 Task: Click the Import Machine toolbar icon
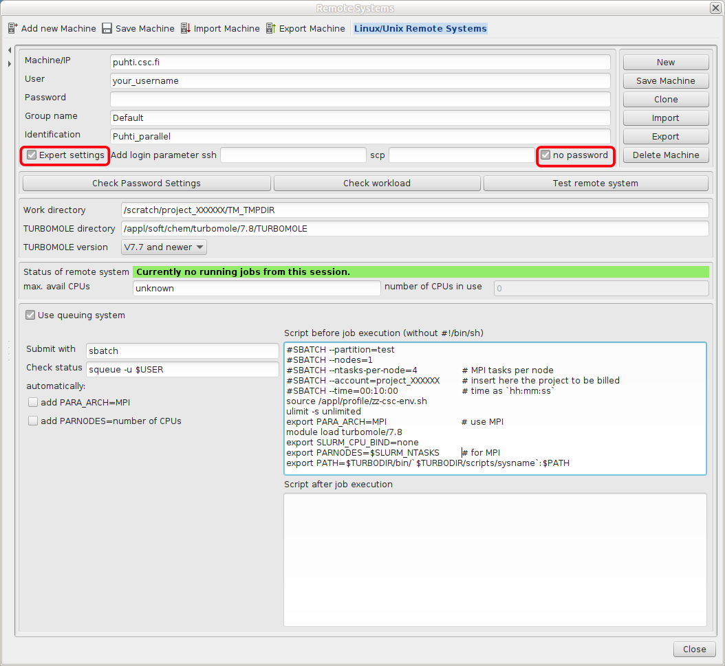click(x=186, y=29)
